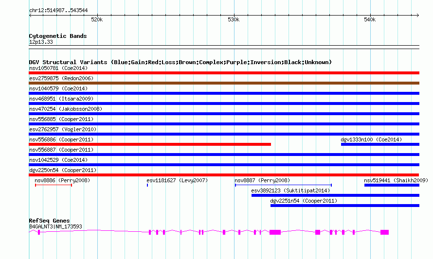Select the first Cooper2011 variant, nsv556885

point(61,119)
